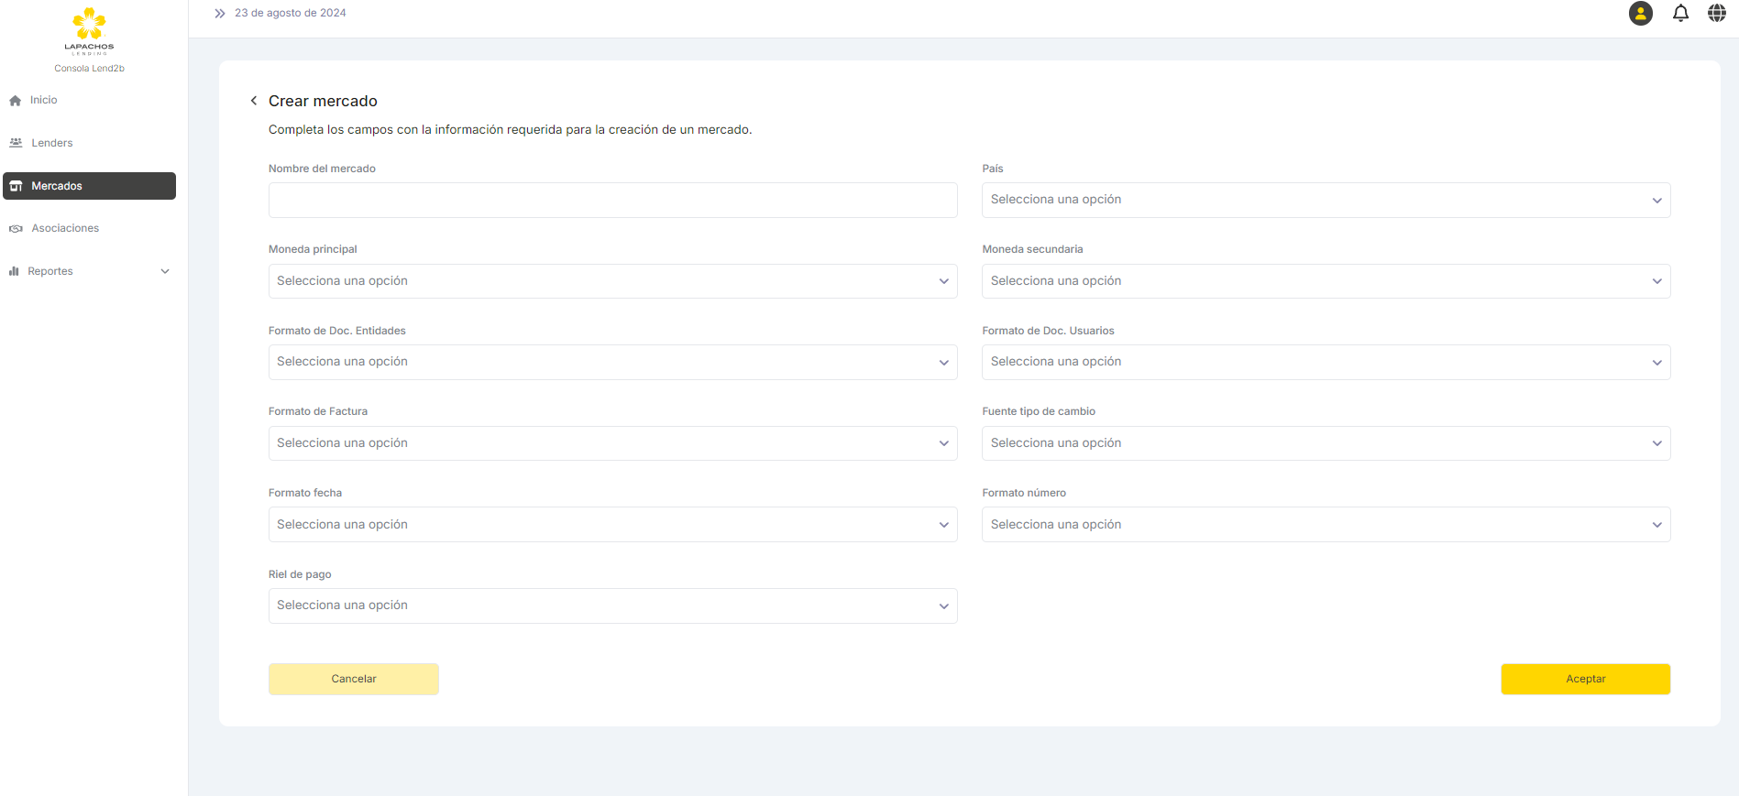
Task: Click the user profile avatar icon
Action: 1640,14
